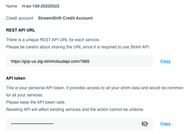Click the 'for all your services.' line
Viewport: 194px width, 134px height.
pyautogui.click(x=25, y=95)
